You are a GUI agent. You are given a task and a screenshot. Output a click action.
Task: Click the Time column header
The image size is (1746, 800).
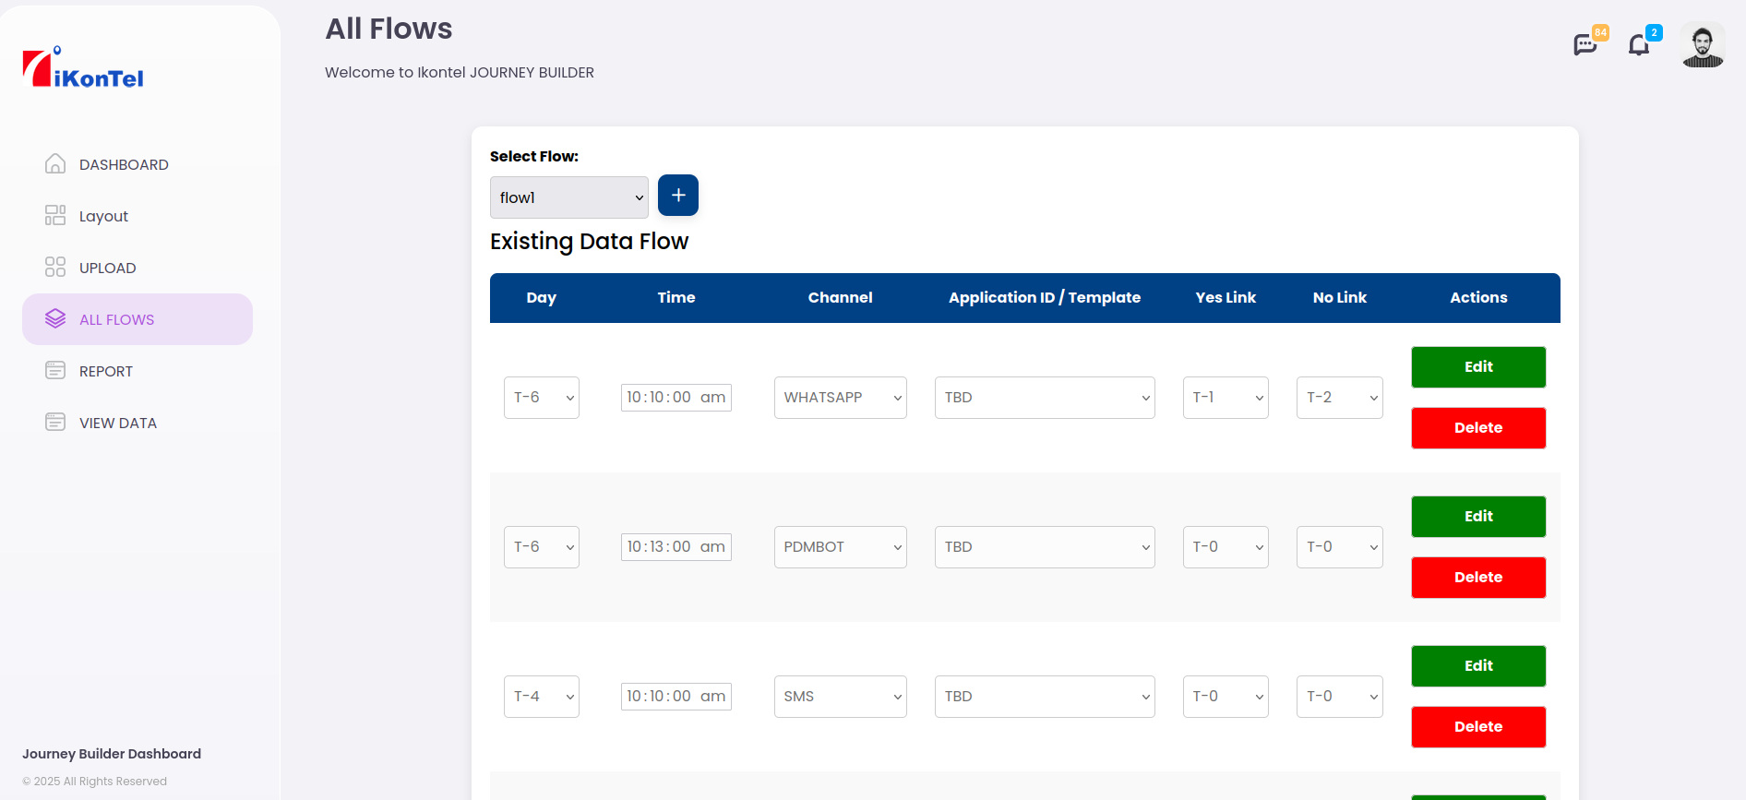coord(676,297)
